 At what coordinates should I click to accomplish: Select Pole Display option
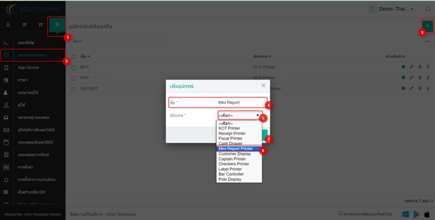click(x=239, y=179)
